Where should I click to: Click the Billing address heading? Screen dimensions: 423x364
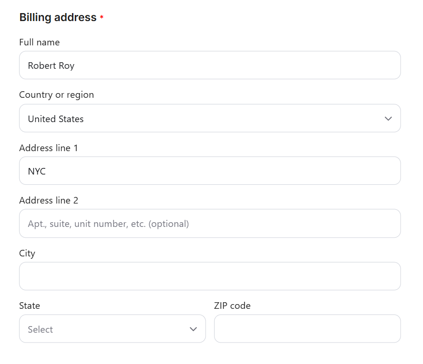point(57,18)
